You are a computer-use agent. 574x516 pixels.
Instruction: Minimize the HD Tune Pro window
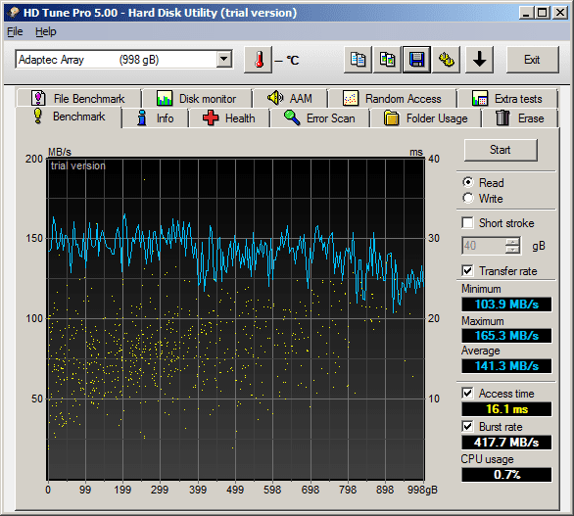coord(526,13)
